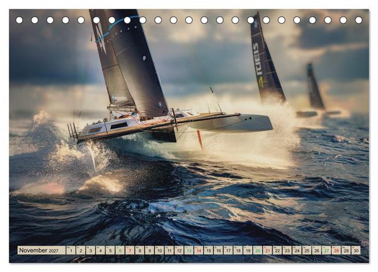378x272 pixels.
Task: Choose day 4 in the date row
Action: tap(101, 251)
